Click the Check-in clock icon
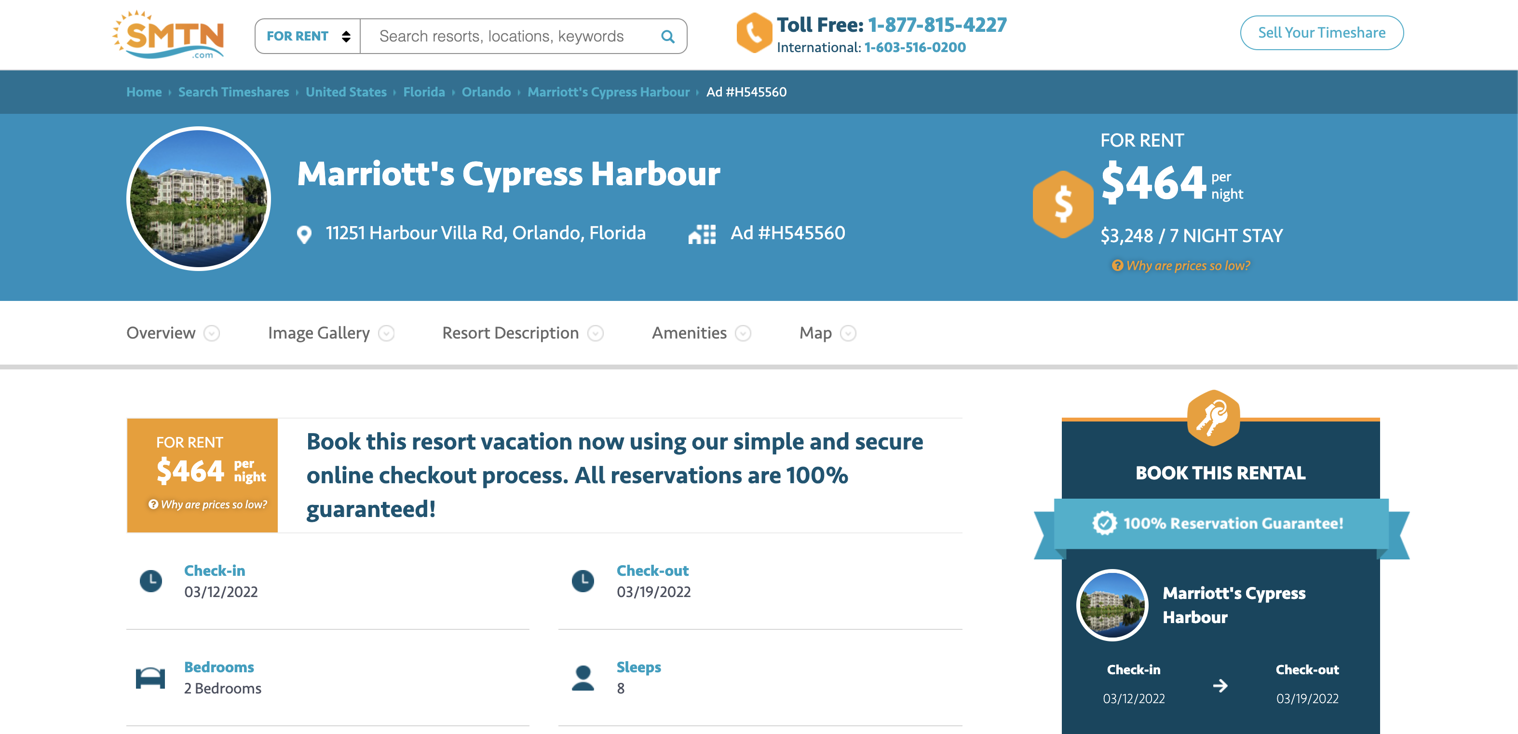The height and width of the screenshot is (734, 1518). point(151,581)
